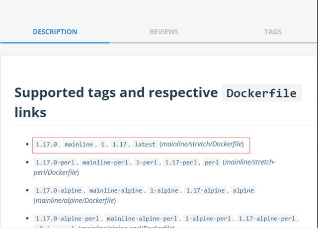Click the Supported tags heading
The height and width of the screenshot is (229, 318).
(x=116, y=92)
